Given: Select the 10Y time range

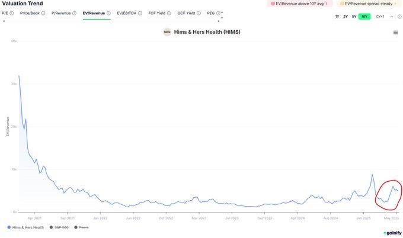Looking at the screenshot, I should [x=364, y=17].
